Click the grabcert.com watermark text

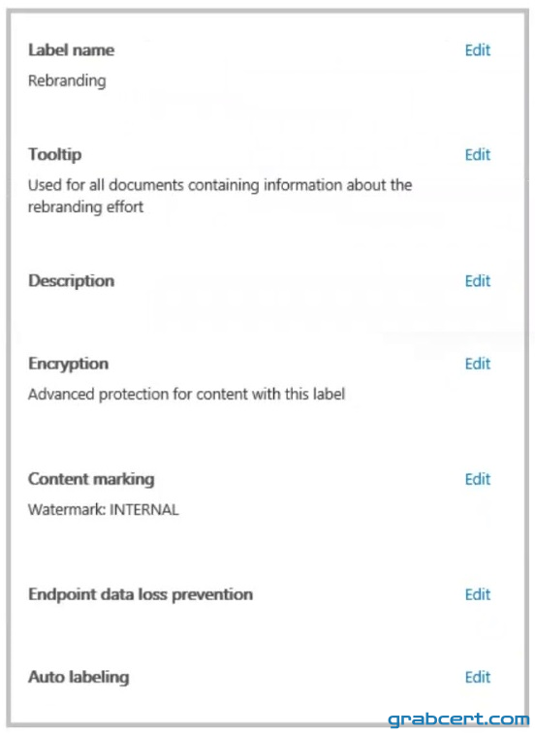(x=458, y=719)
